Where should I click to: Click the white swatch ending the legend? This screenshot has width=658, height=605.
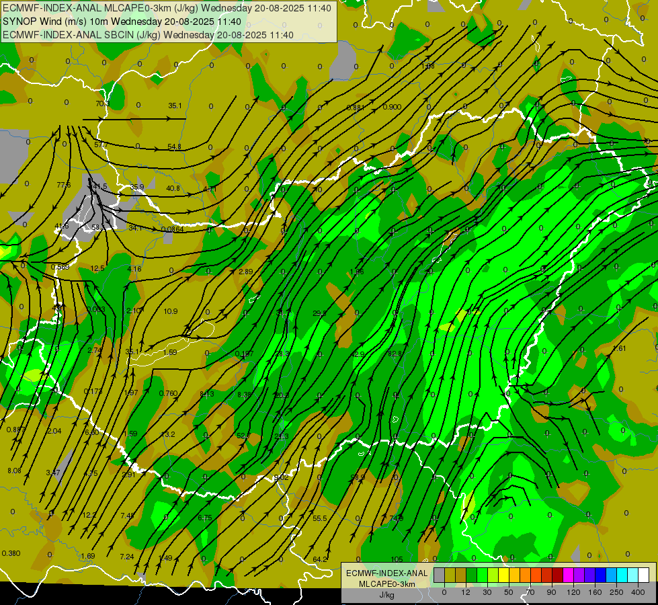pos(644,575)
